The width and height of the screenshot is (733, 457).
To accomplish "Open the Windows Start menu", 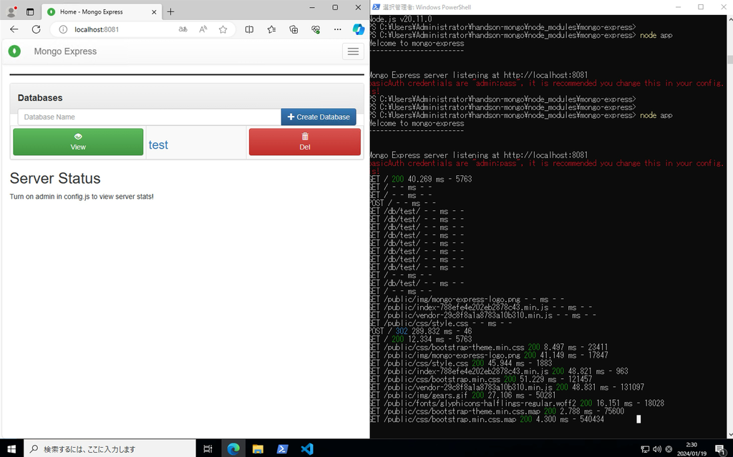I will tap(11, 448).
